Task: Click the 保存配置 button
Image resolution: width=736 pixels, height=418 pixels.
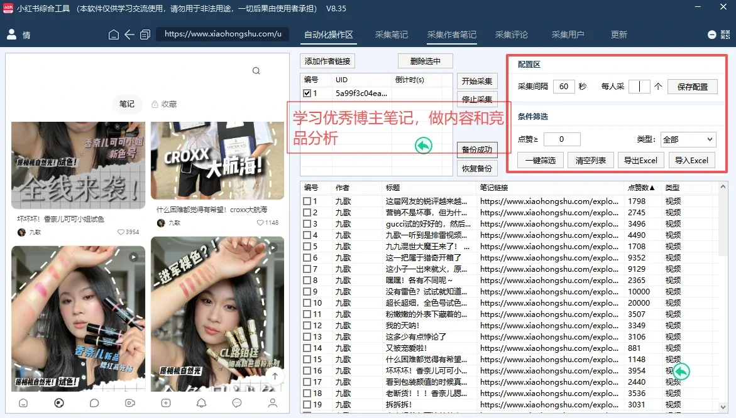Action: (x=693, y=87)
